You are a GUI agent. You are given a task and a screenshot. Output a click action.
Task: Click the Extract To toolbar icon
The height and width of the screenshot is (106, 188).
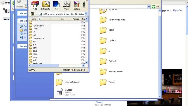pos(46,5)
